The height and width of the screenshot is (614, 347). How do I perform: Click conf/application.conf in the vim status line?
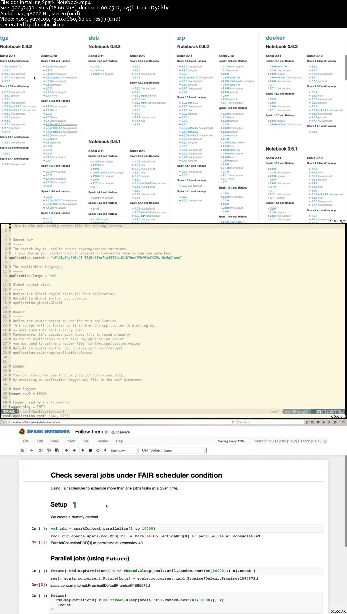(x=43, y=412)
